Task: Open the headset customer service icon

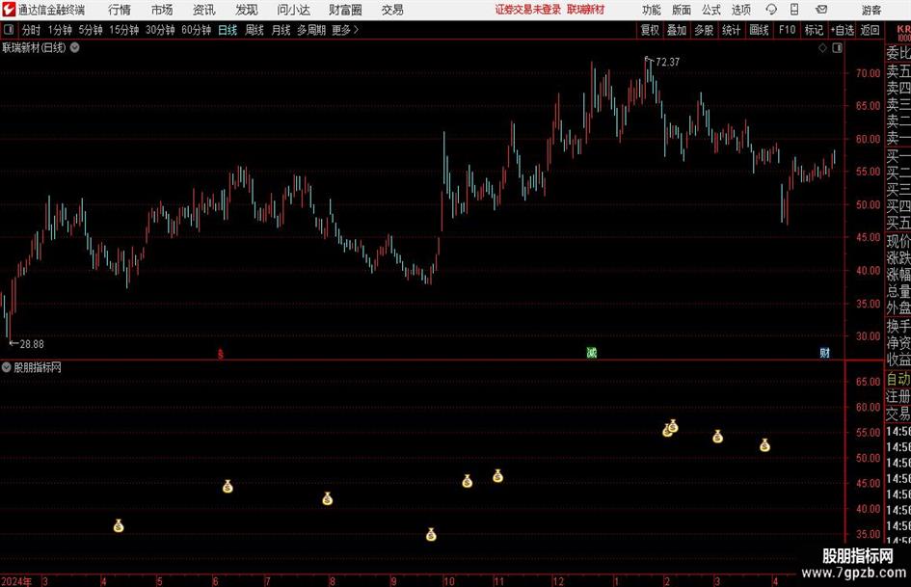Action: point(771,10)
